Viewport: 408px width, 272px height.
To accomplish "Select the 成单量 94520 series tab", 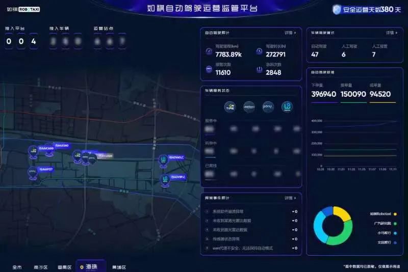I will pos(382,93).
